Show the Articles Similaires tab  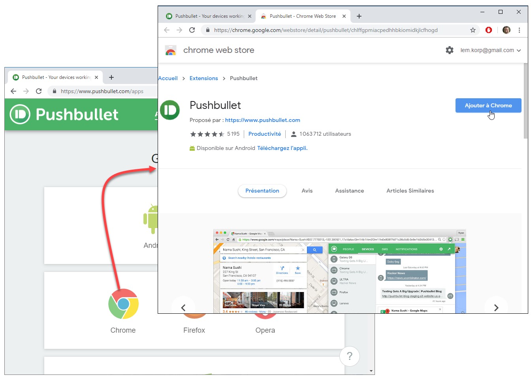click(410, 191)
